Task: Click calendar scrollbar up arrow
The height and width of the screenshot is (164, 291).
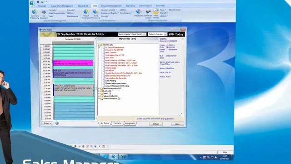Action: click(x=96, y=38)
